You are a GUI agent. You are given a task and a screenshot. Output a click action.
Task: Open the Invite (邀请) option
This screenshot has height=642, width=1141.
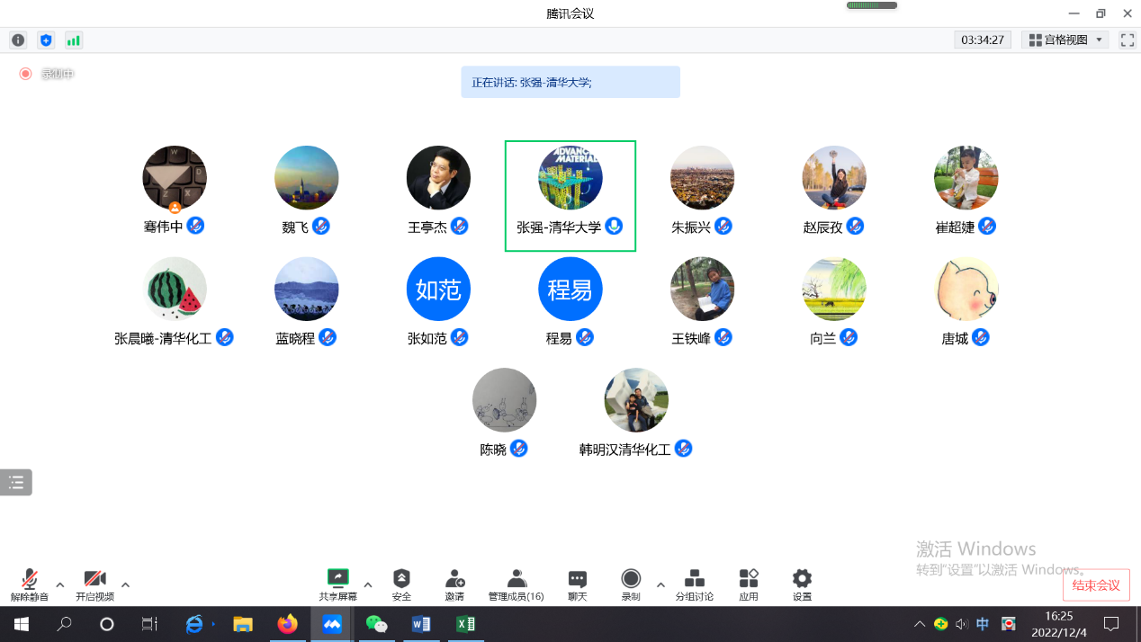455,584
